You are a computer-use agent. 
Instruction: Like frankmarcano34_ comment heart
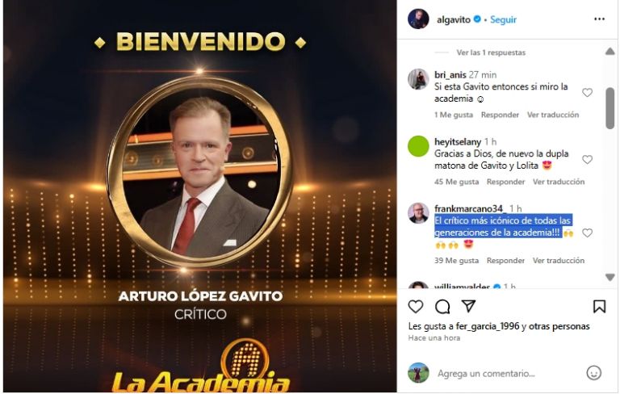(x=587, y=233)
